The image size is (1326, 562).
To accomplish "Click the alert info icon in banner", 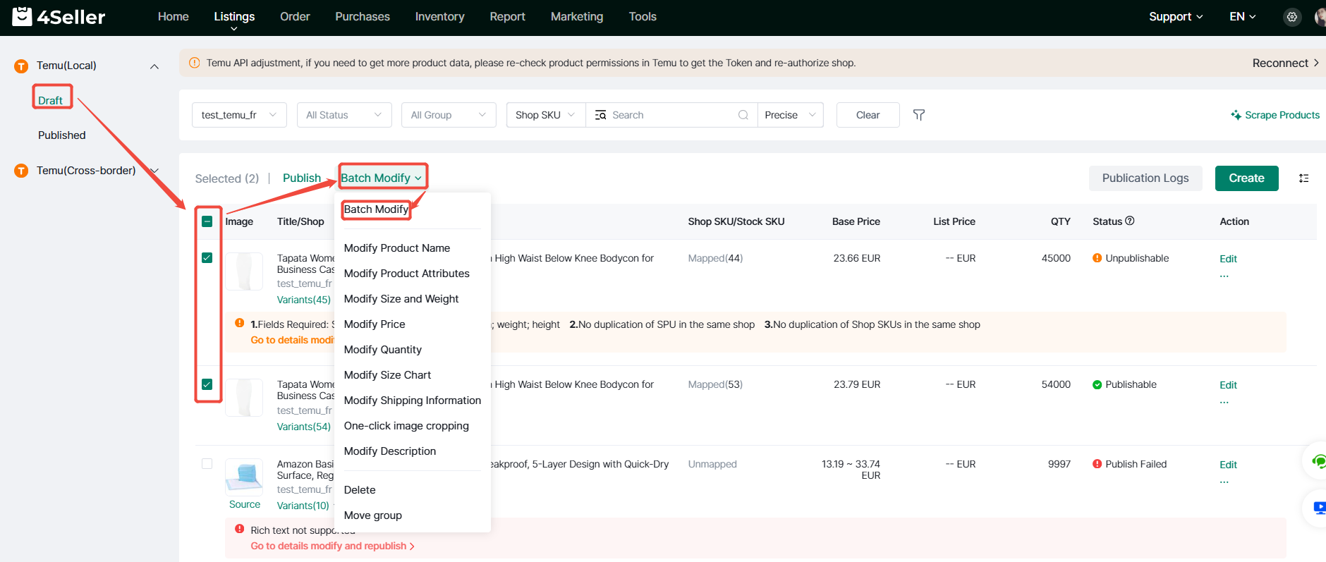I will (x=195, y=63).
